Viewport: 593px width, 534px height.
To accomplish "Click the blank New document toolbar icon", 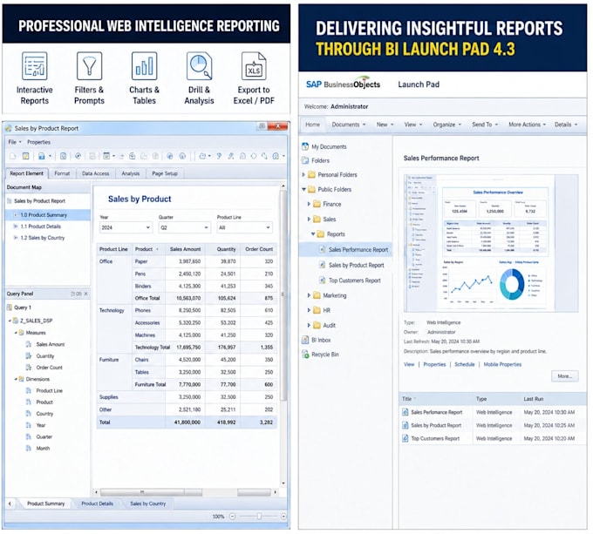I will [13, 156].
